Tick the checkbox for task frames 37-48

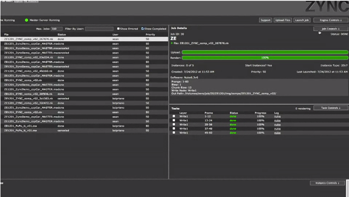tap(174, 128)
